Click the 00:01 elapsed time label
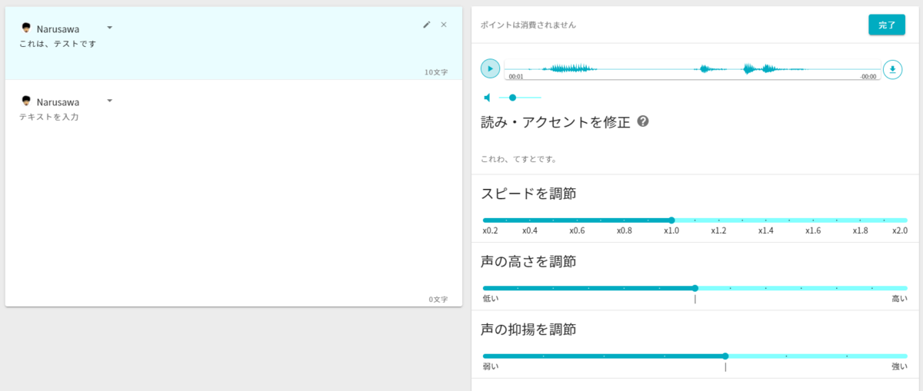 tap(516, 77)
